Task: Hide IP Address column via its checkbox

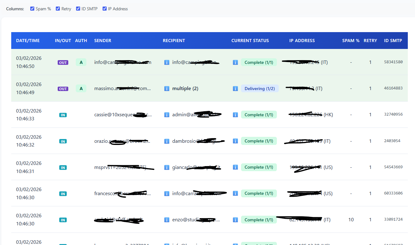Action: click(x=104, y=9)
